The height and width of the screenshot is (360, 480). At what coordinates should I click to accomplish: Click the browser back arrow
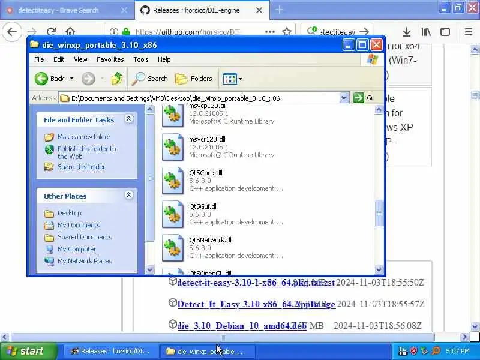(12, 32)
